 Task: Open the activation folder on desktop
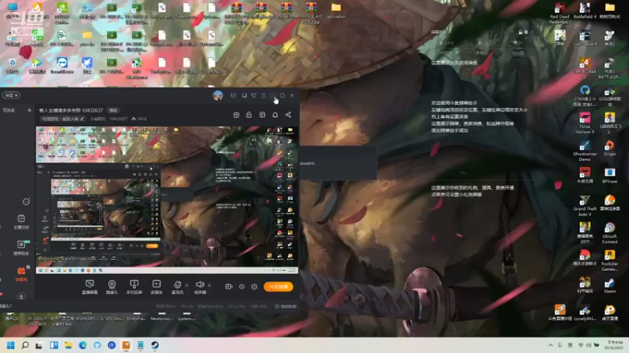tap(336, 11)
